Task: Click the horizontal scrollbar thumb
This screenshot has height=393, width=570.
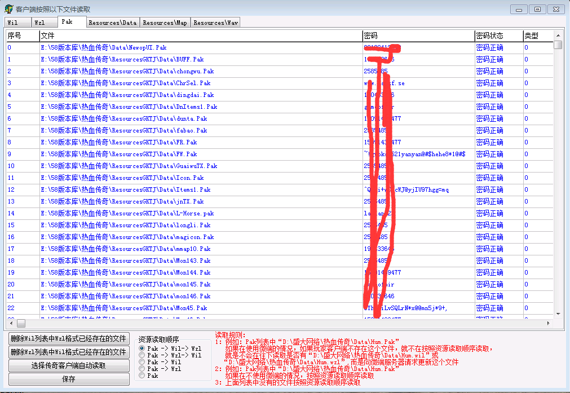Action: [x=21, y=323]
